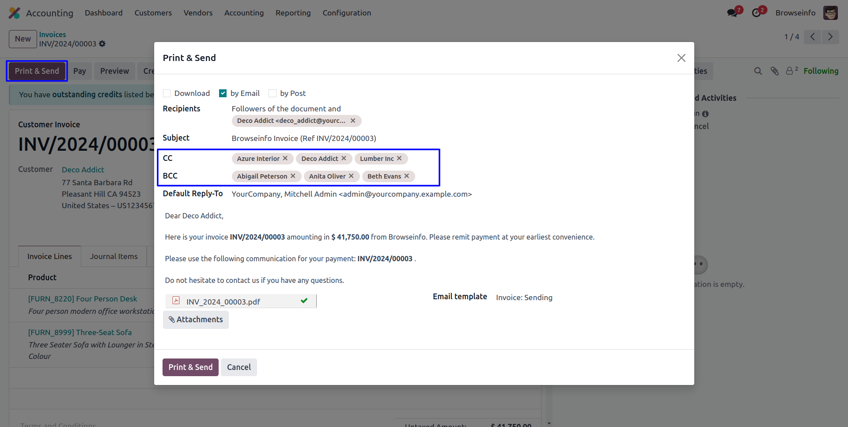Open the activities clock icon
The height and width of the screenshot is (427, 848).
click(x=757, y=13)
